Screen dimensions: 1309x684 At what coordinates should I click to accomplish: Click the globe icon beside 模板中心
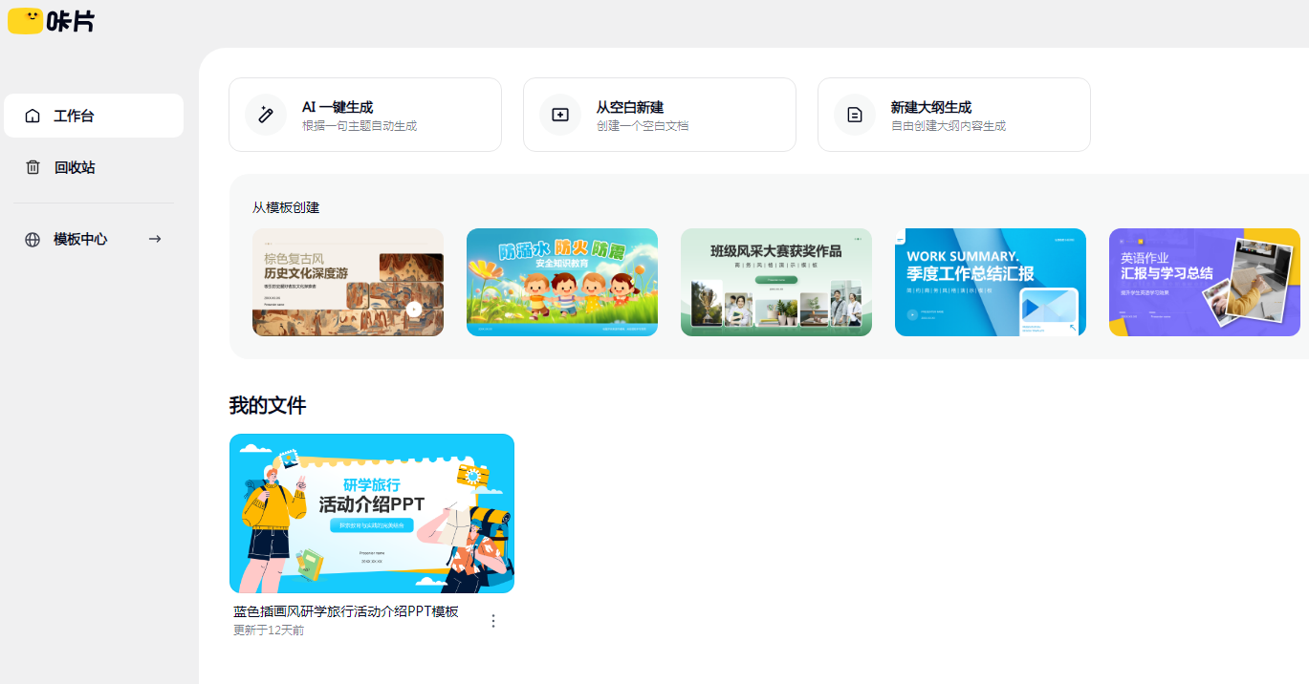point(33,240)
